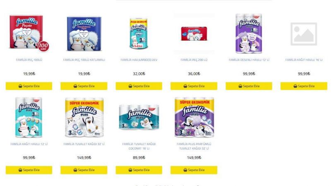Click the missing image placeholder icon
Viewport: 331px width, 186px height.
[x=304, y=34]
